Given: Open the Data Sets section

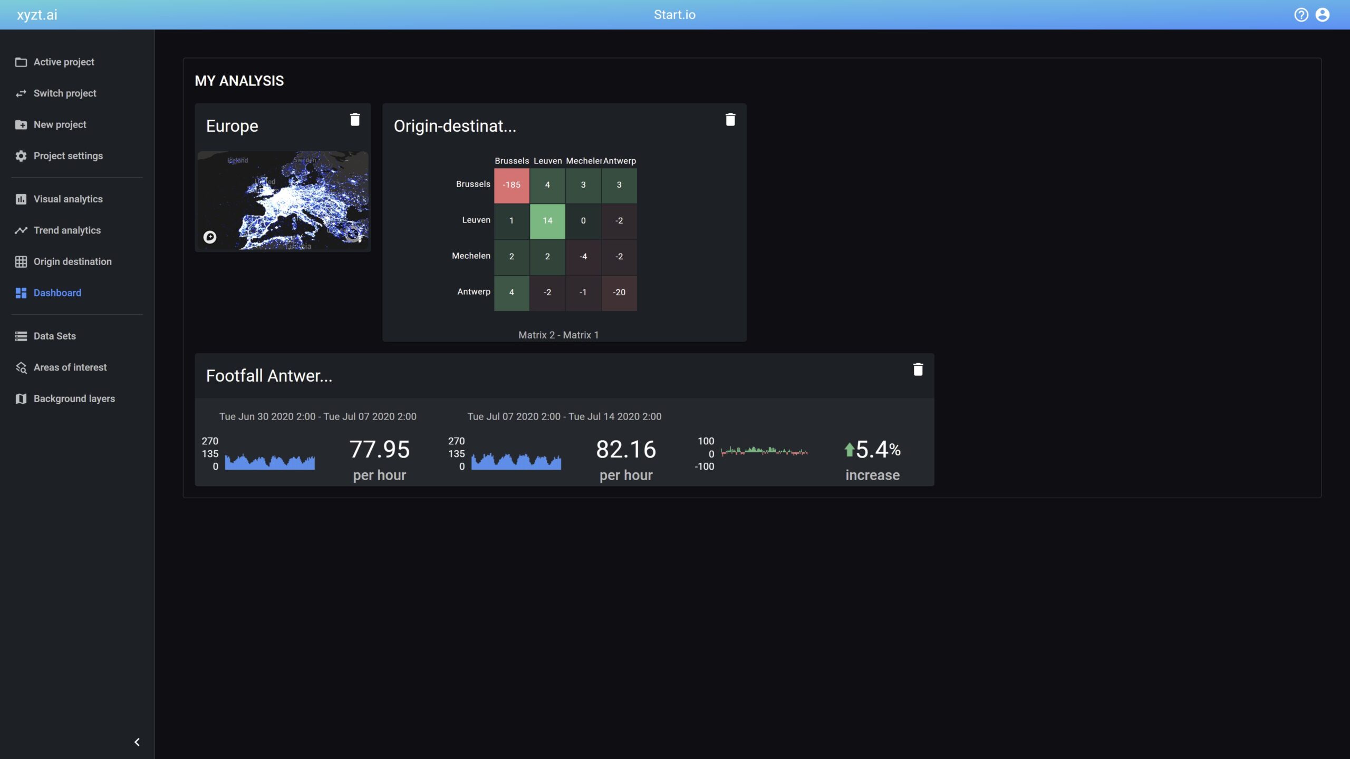Looking at the screenshot, I should (x=54, y=336).
